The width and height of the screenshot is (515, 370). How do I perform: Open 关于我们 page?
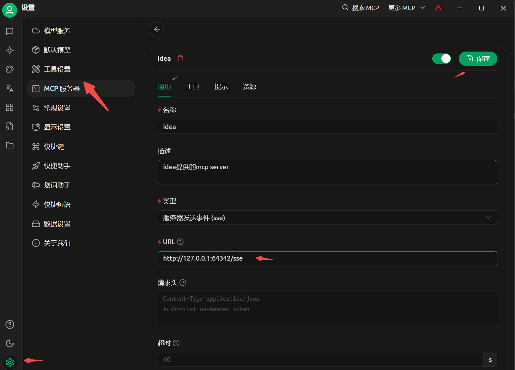(x=81, y=243)
